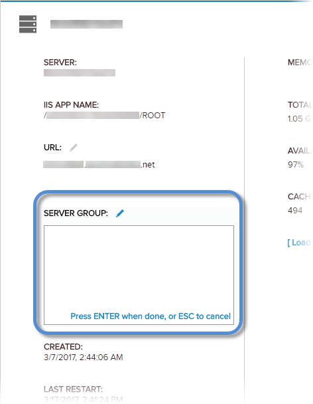
Task: Select the SERVER: label
Action: pyautogui.click(x=60, y=62)
